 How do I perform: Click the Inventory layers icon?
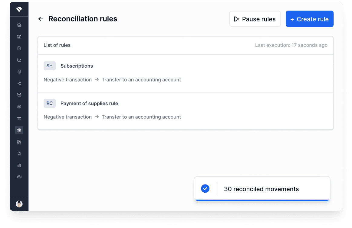coord(19,107)
